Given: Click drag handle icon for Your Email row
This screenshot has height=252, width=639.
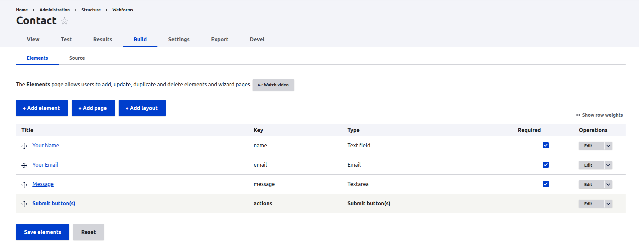Looking at the screenshot, I should (x=24, y=165).
